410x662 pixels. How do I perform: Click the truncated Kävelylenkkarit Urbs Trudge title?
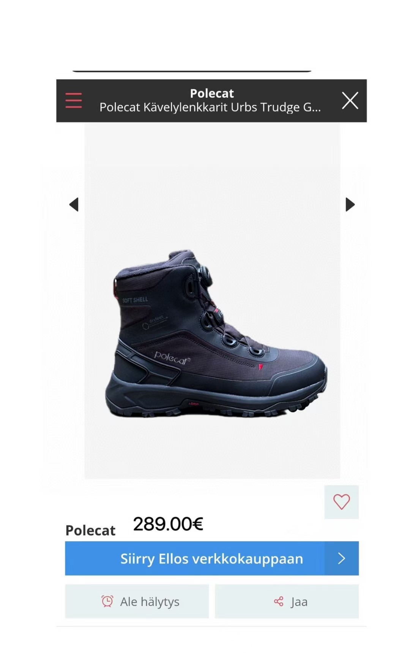tap(210, 107)
